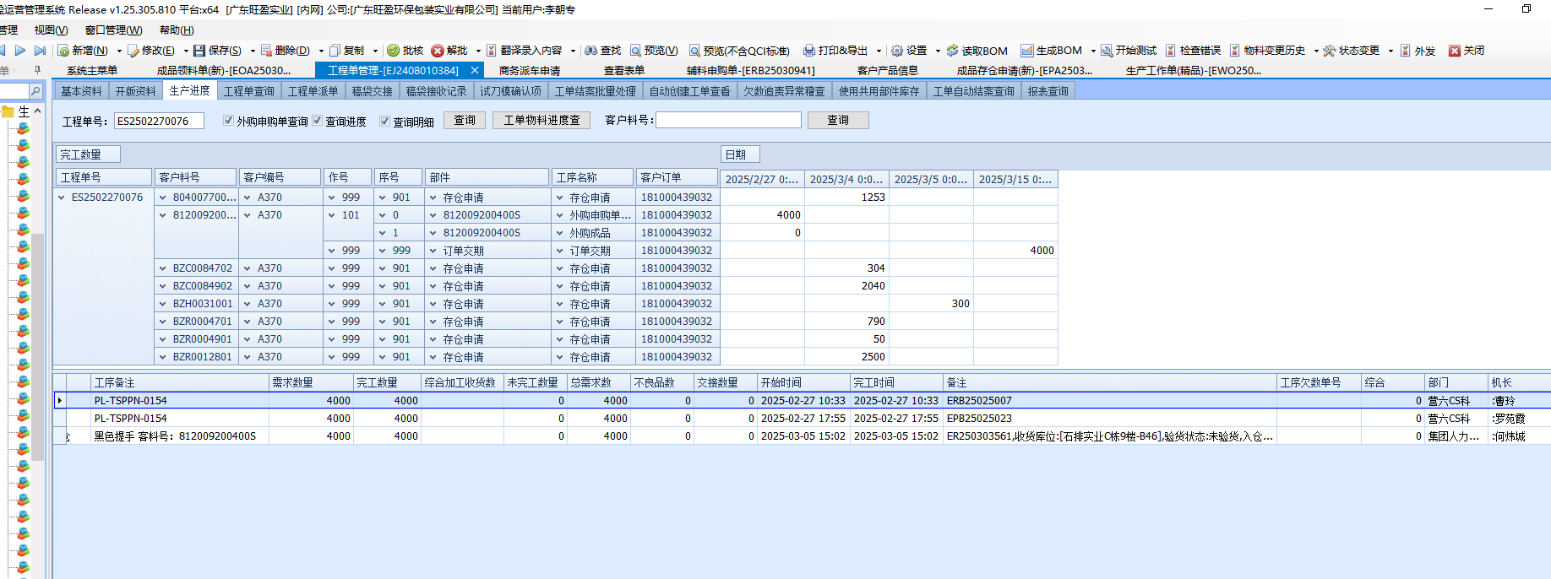Screen dimensions: 1551x579
Task: Collapse the sidebar tree folder chevron
Action: (x=37, y=111)
